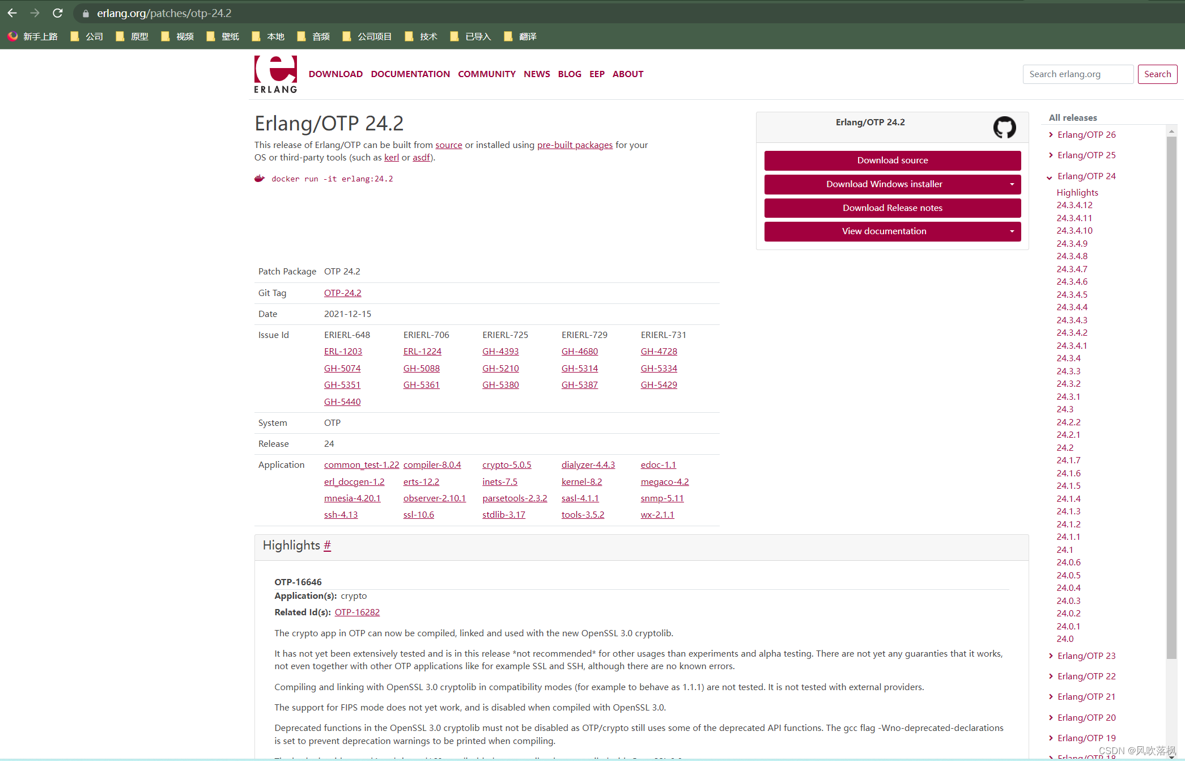The image size is (1185, 761).
Task: Open Highlights under Erlang/OTP 24
Action: coord(1077,192)
